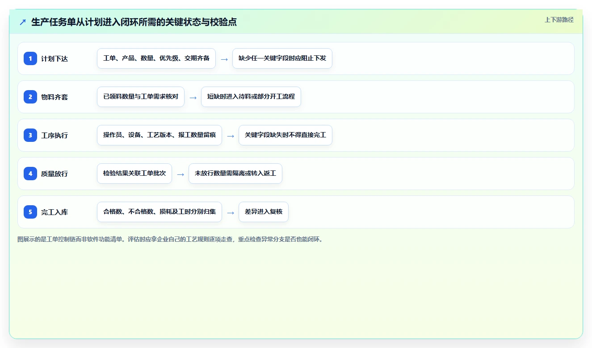
Task: Click the 短缺时进入待料或部分开工流程 box
Action: [251, 97]
